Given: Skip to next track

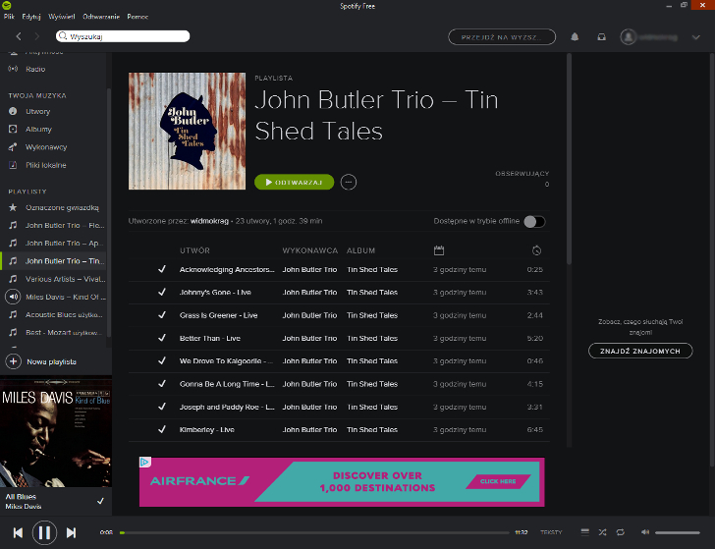Looking at the screenshot, I should pyautogui.click(x=71, y=532).
